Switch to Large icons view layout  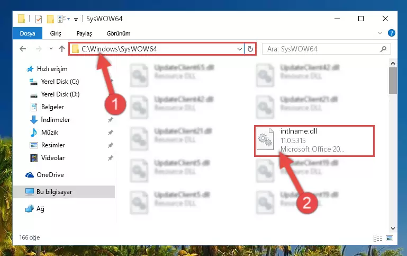390,238
